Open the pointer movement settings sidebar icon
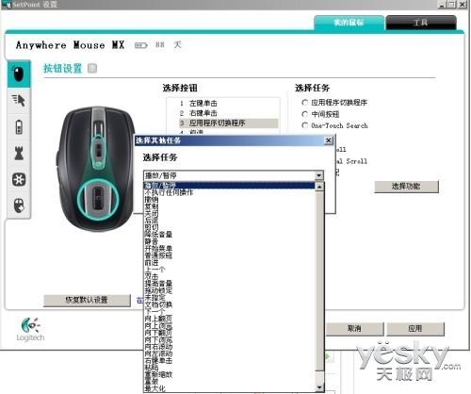471x394 pixels. point(19,100)
